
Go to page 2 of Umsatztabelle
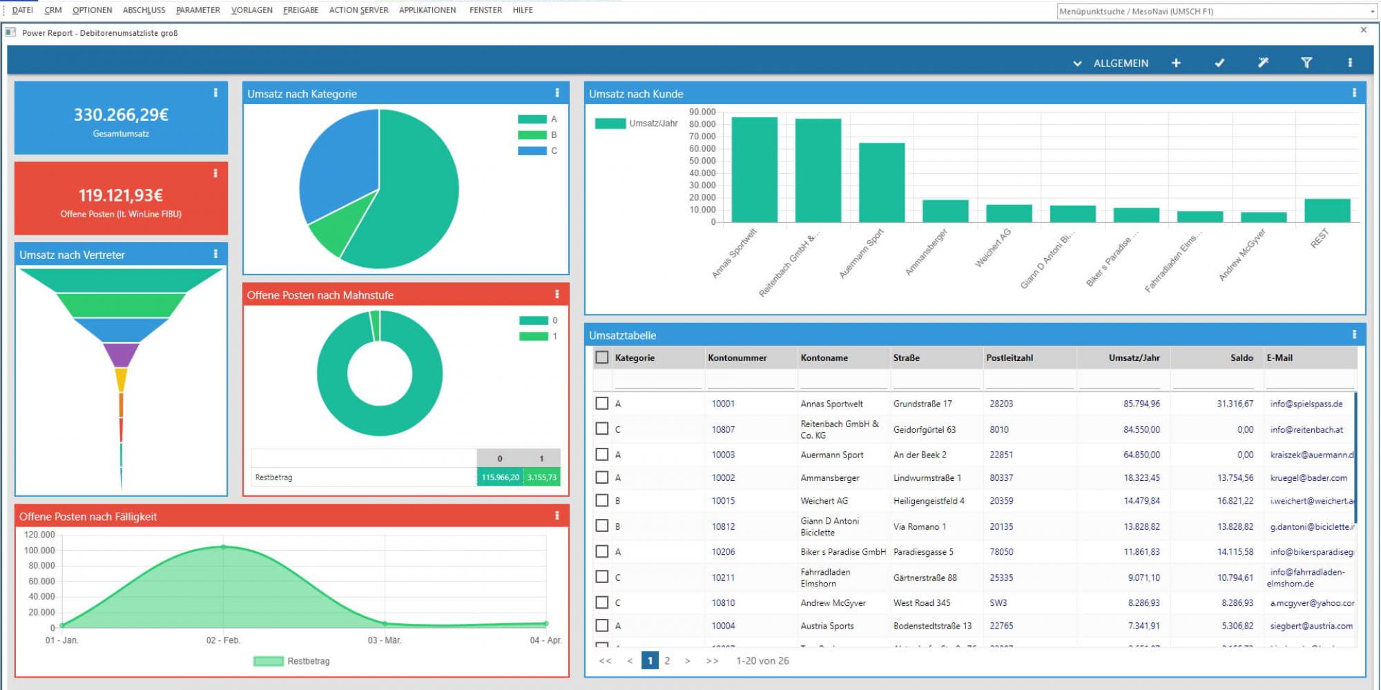[667, 660]
